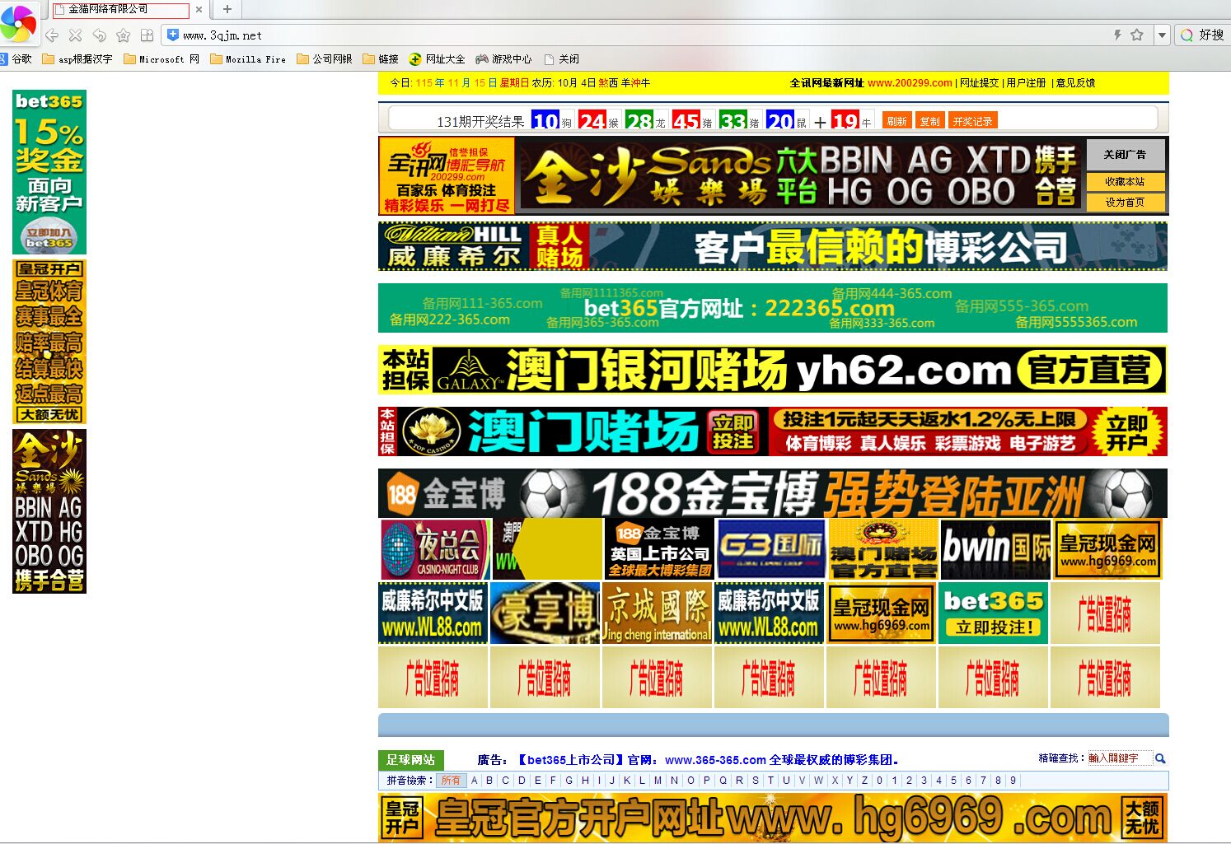Open the bet365 立即投注 tile ad

click(993, 613)
